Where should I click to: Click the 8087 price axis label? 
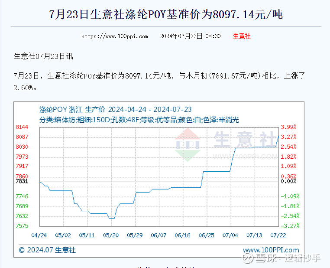click(22, 137)
